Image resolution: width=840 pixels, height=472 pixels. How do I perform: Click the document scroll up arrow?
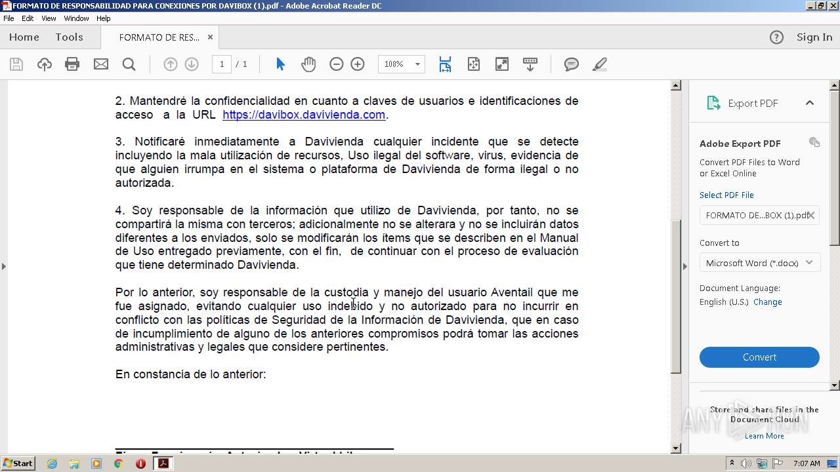click(x=676, y=86)
